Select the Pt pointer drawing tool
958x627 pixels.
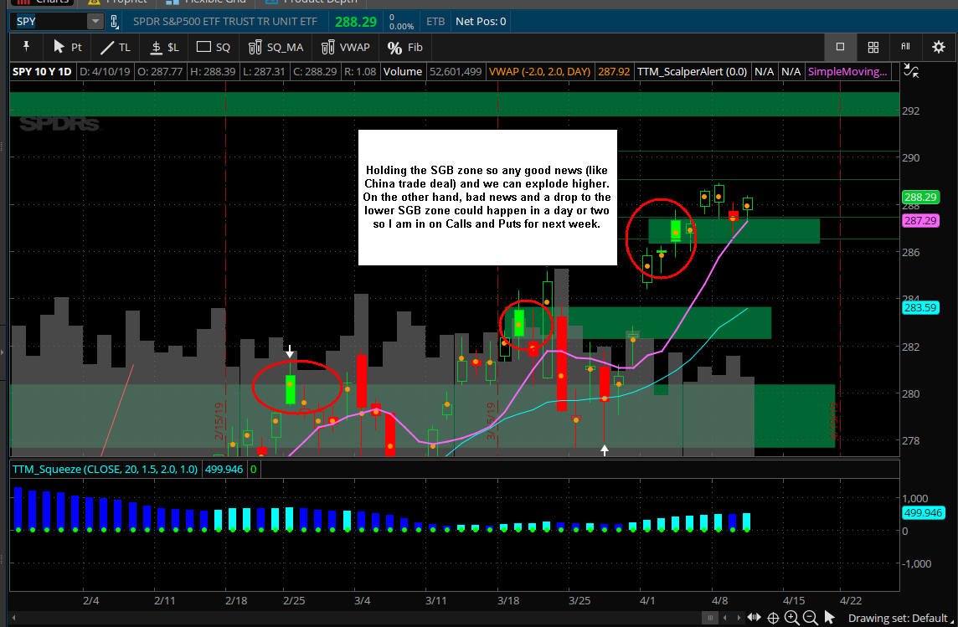pyautogui.click(x=67, y=47)
